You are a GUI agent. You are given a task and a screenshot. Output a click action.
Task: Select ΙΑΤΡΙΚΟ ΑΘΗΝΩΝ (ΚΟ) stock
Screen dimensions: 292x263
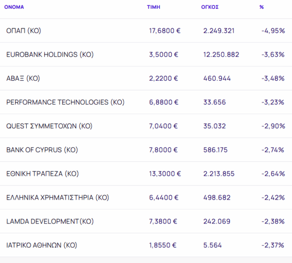41,245
